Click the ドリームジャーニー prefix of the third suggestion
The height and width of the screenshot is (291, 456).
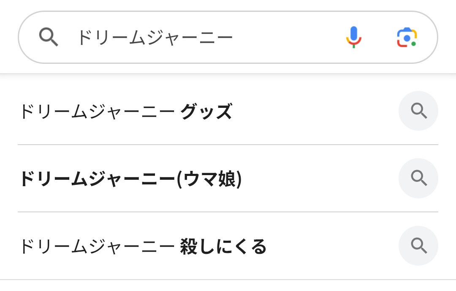click(x=97, y=247)
